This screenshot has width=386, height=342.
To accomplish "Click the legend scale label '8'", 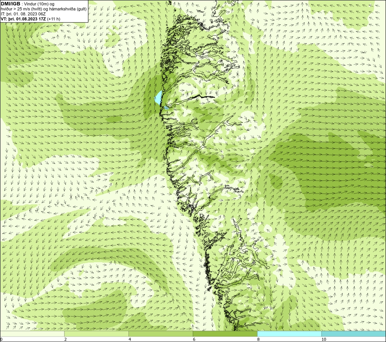I will [x=259, y=339].
